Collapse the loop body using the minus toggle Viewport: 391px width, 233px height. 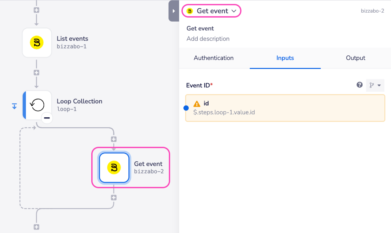(47, 118)
